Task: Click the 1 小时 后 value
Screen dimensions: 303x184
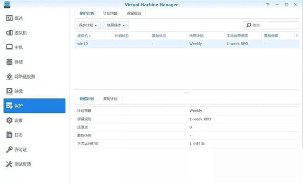Action: click(x=197, y=144)
